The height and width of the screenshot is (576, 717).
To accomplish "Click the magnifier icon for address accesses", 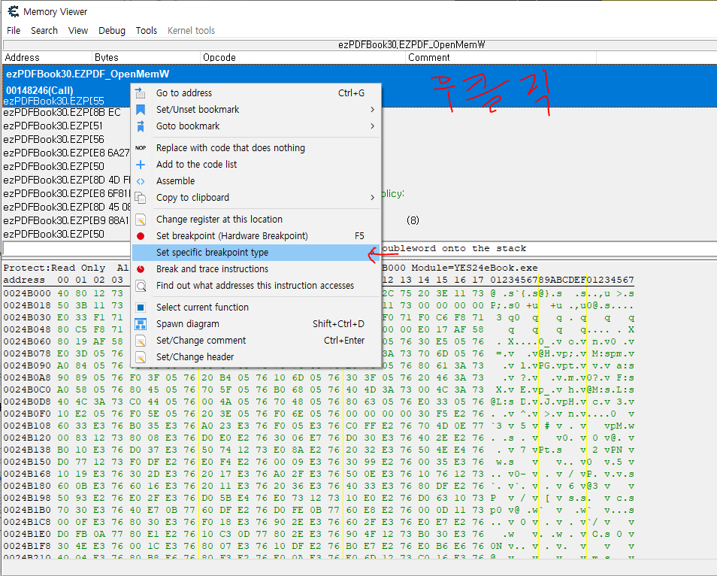I will 141,286.
